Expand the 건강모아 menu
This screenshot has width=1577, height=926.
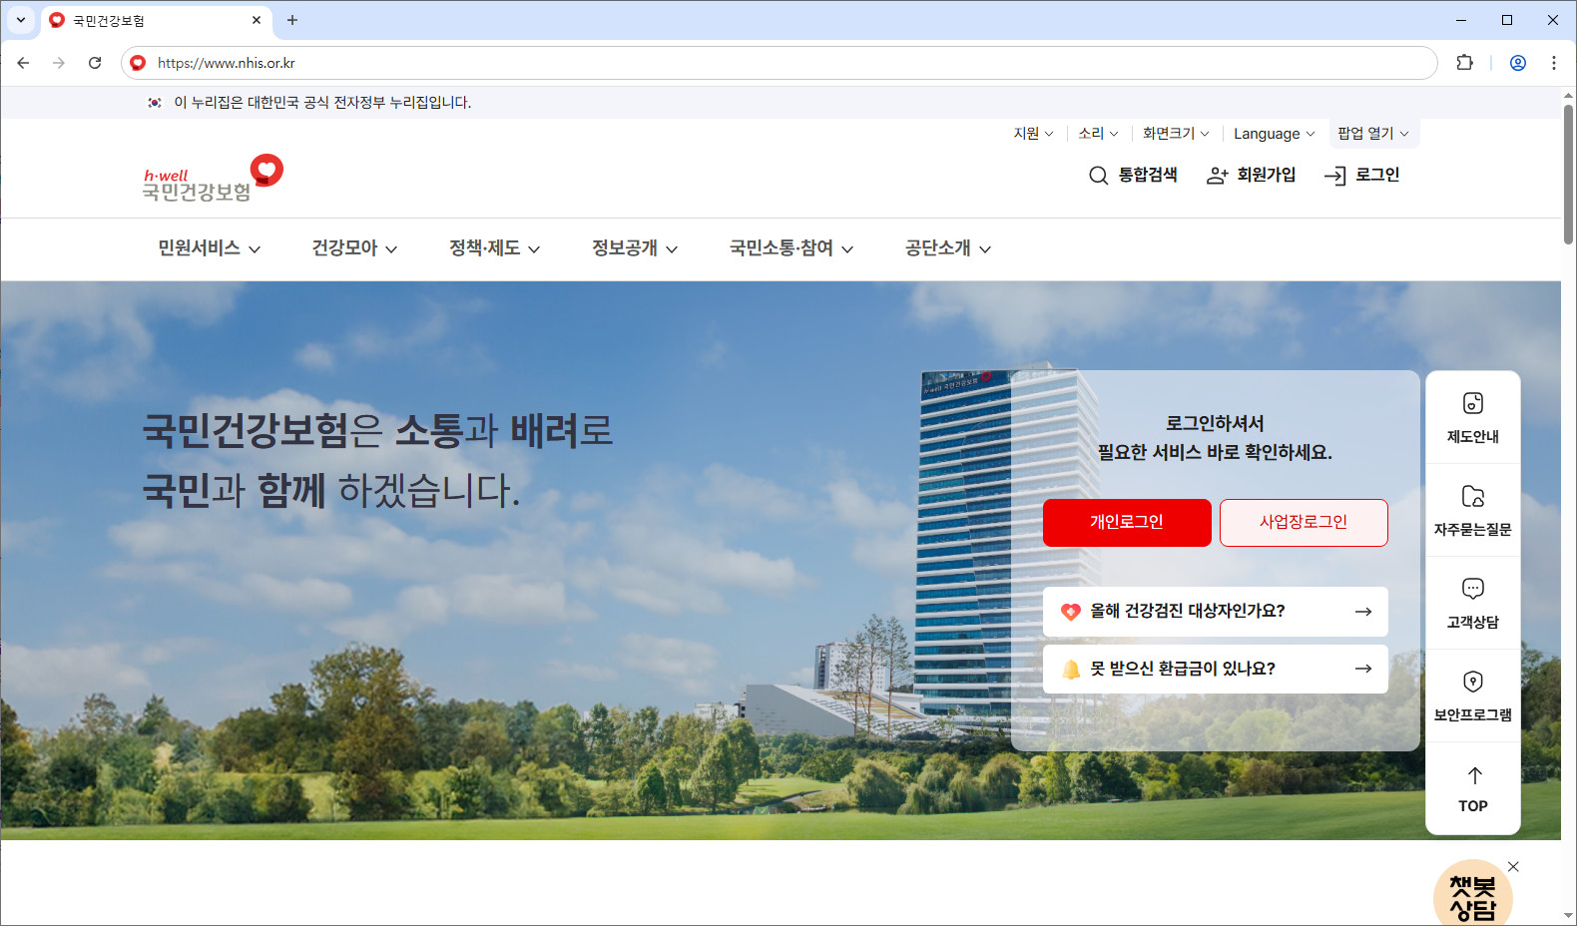(x=354, y=248)
